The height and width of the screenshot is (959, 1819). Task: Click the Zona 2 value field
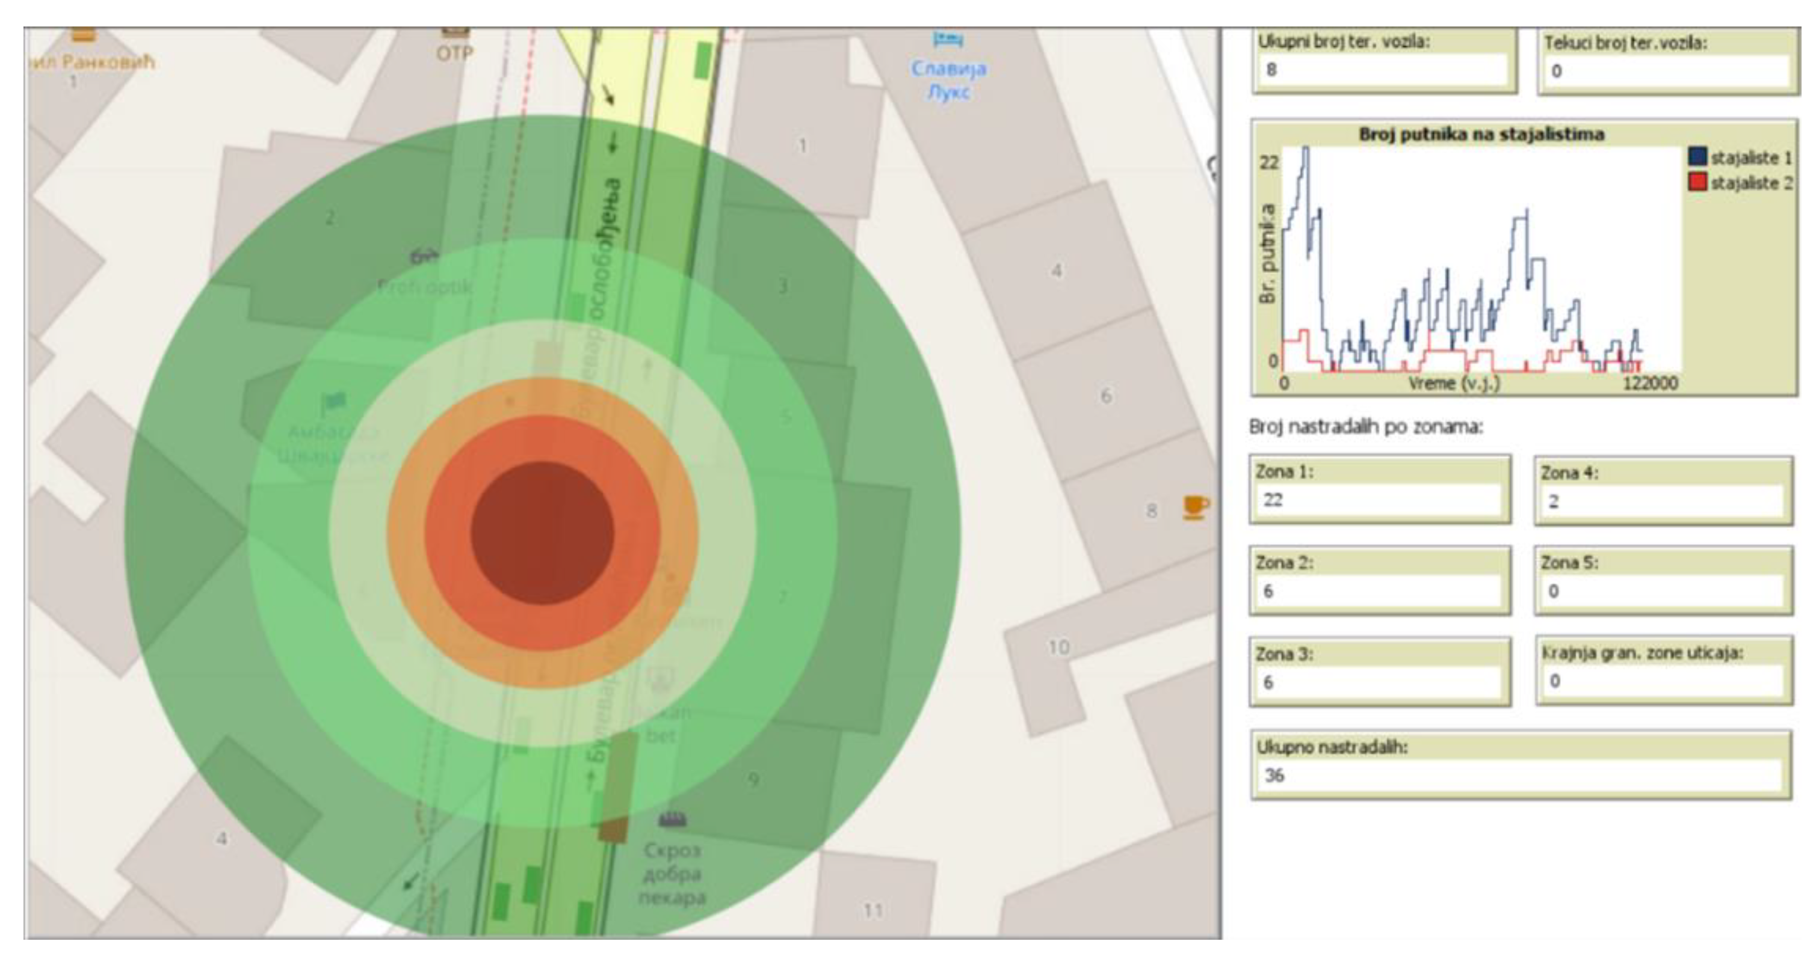click(x=1379, y=592)
